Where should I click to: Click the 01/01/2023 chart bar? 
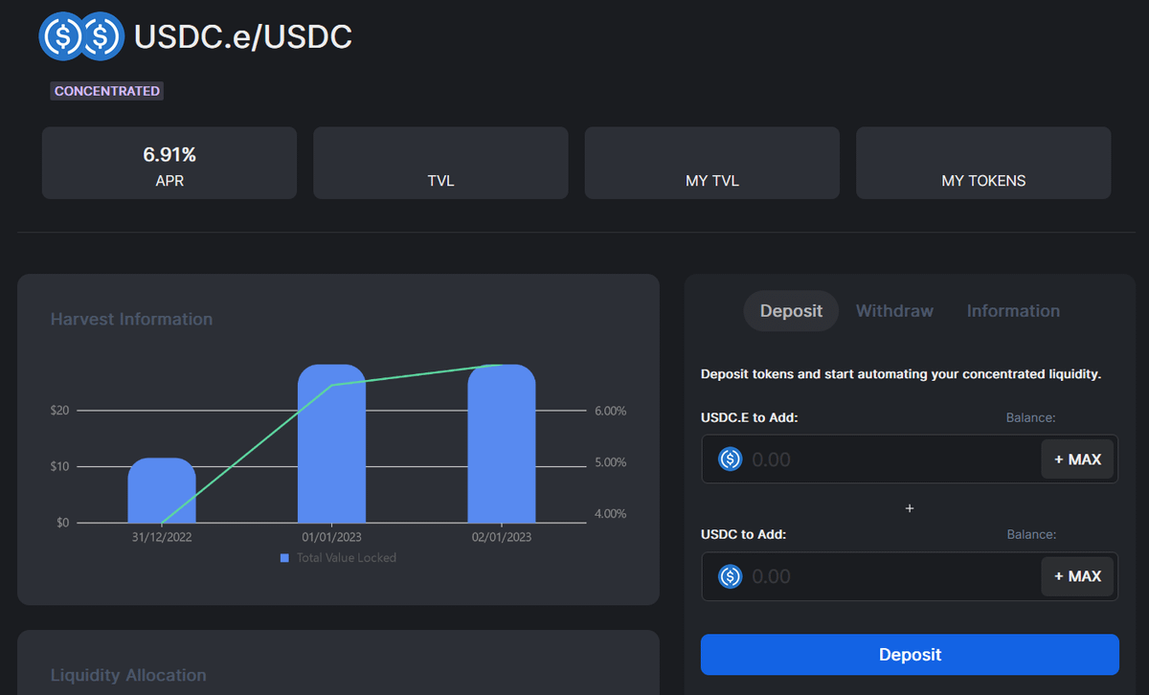click(331, 445)
